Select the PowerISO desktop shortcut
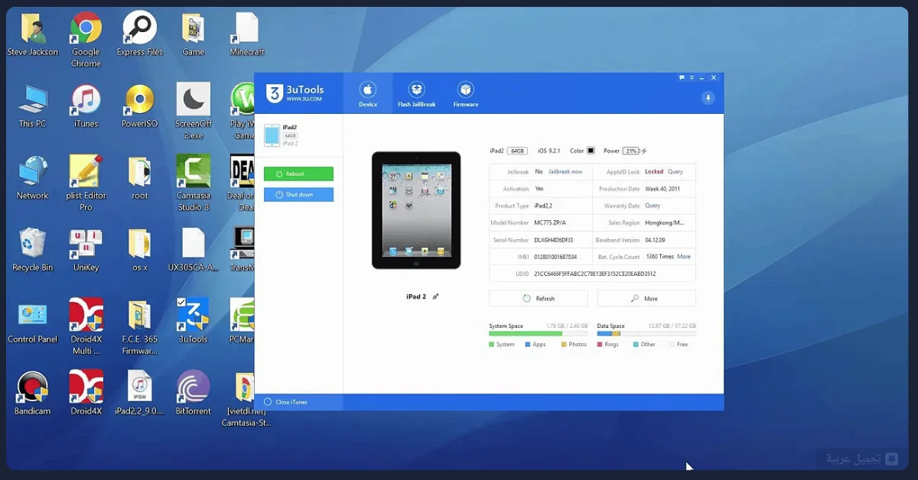Image resolution: width=918 pixels, height=480 pixels. coord(140,106)
